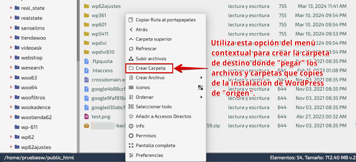Click the Crear Archivo document icon
The image size is (356, 162).
click(x=131, y=78)
